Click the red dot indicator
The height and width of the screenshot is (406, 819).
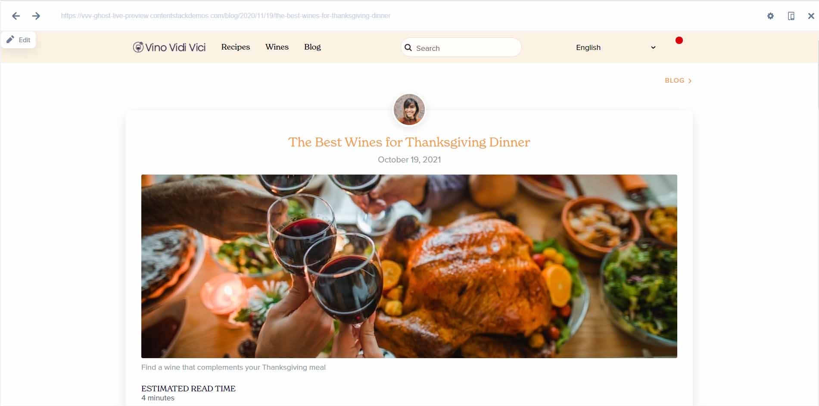coord(679,41)
